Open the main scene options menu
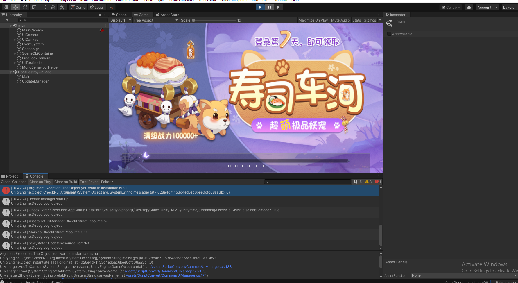 105,26
